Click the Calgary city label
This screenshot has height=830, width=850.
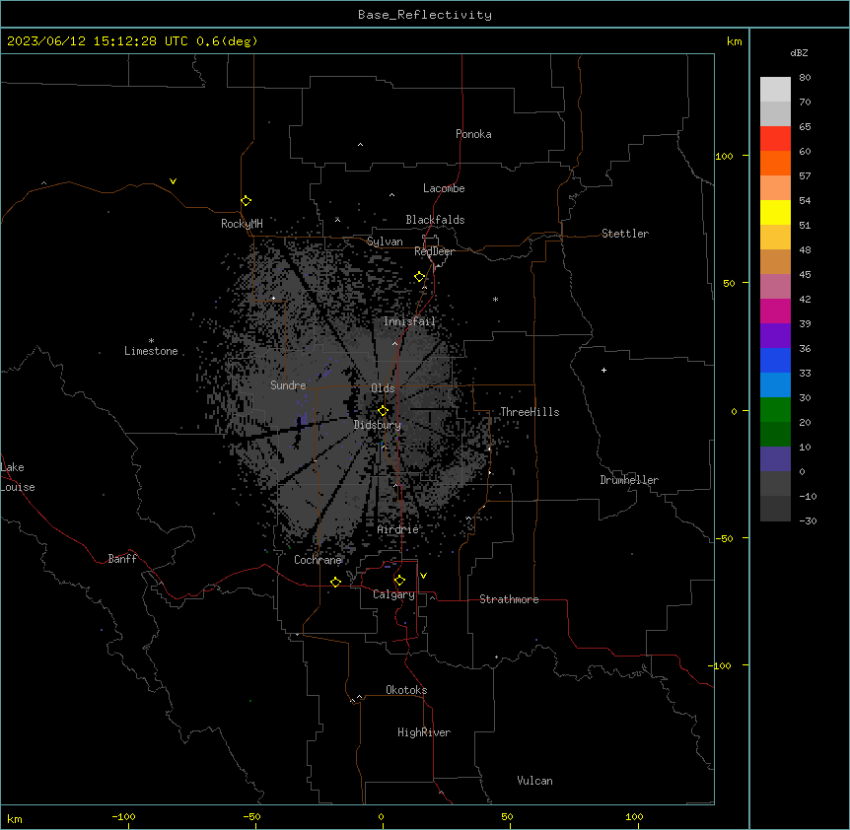click(x=394, y=594)
